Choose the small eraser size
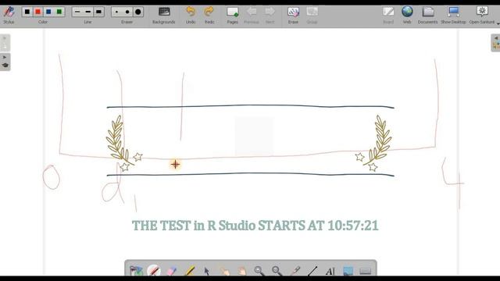The width and height of the screenshot is (500, 281). click(x=116, y=12)
